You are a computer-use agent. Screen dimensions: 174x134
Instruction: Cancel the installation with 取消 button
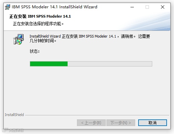point(153,123)
